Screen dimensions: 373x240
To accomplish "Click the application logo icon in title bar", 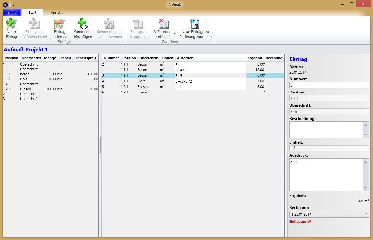I will pos(5,5).
